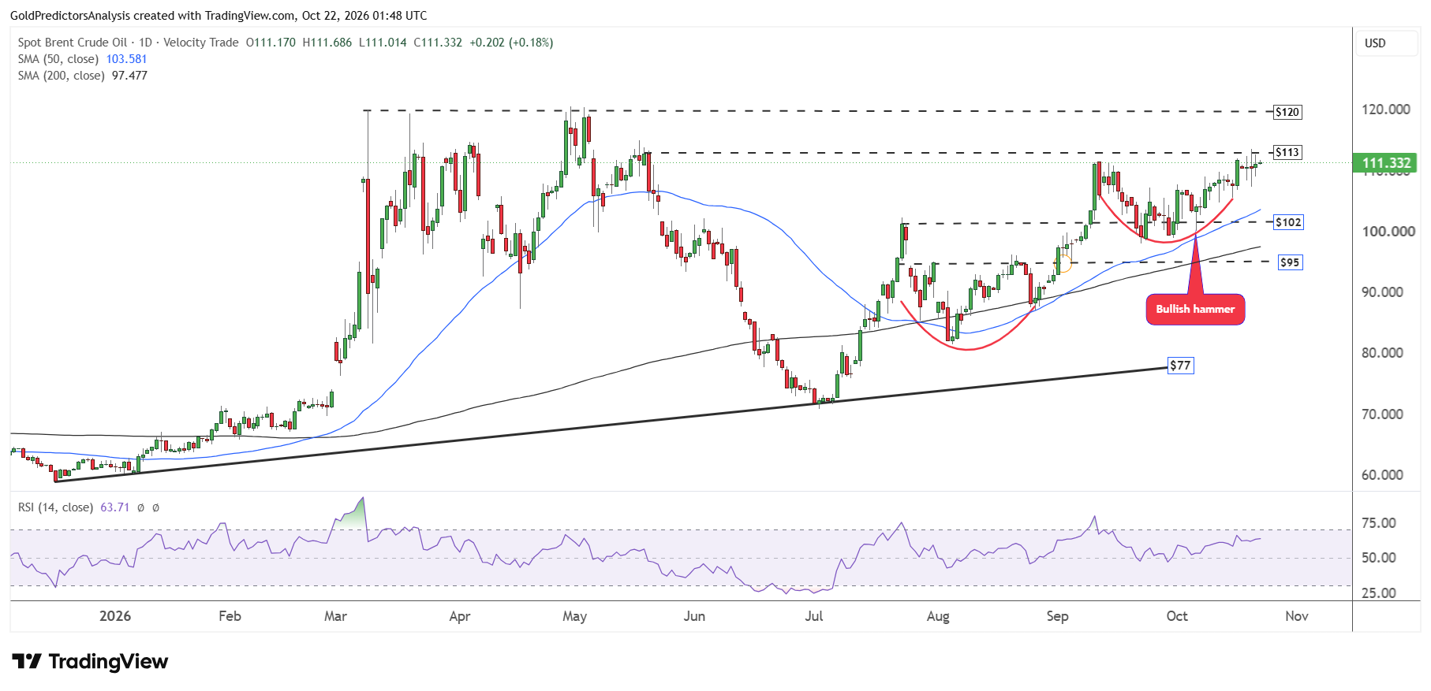Image resolution: width=1431 pixels, height=691 pixels.
Task: Click the Nov label on time axis
Action: pyautogui.click(x=1297, y=616)
